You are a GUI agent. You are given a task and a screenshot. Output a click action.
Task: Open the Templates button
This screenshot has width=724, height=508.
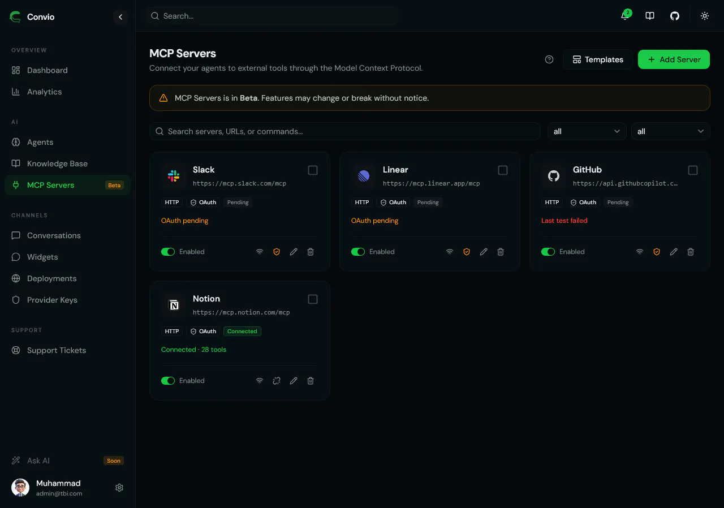[x=598, y=59]
